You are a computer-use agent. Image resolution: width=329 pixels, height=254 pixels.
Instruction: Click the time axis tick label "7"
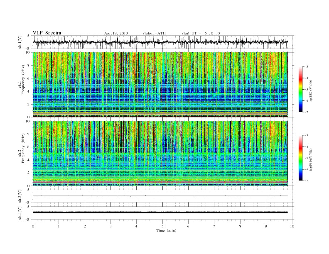[214, 226]
